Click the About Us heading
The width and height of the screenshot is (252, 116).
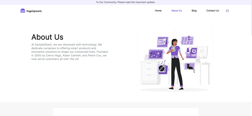click(47, 37)
